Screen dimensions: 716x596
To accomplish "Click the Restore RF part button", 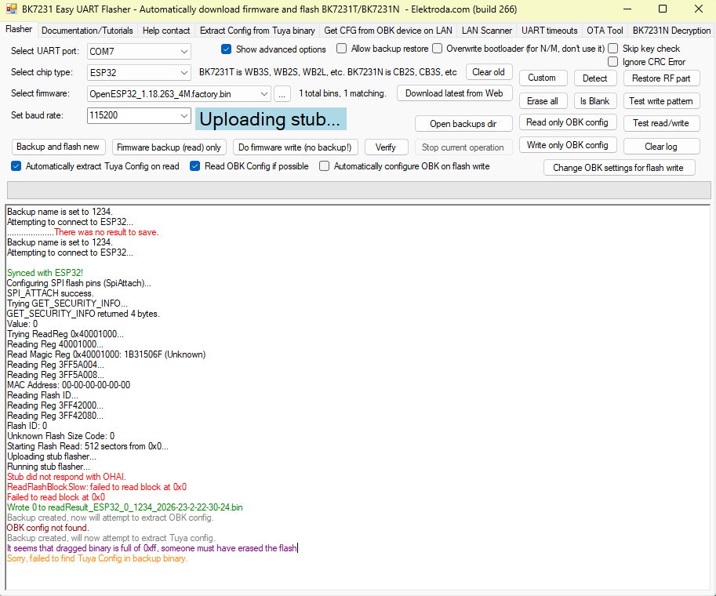I will pos(661,78).
